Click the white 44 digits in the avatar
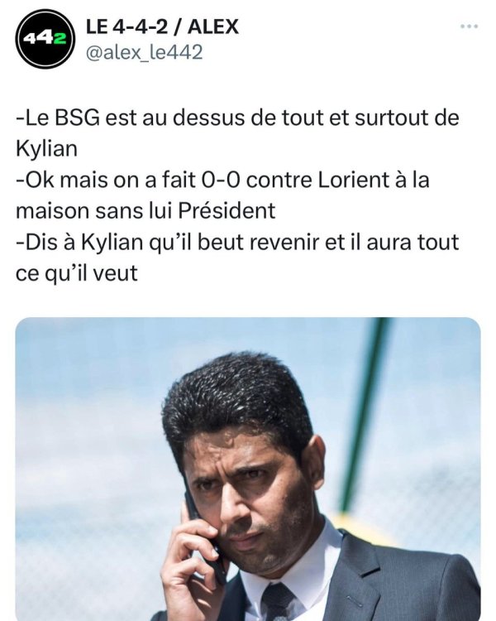496x621 pixels. [38, 38]
